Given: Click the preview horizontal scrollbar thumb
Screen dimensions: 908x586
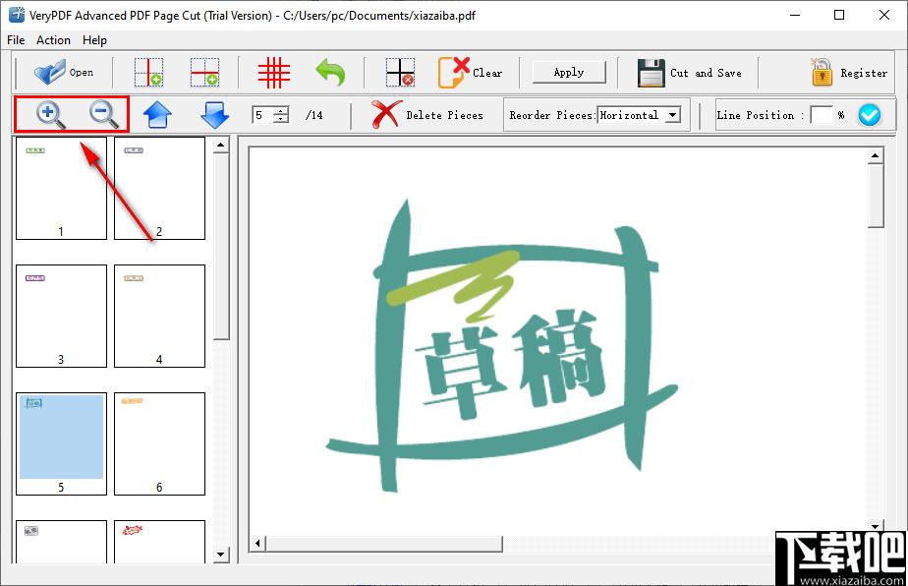Looking at the screenshot, I should point(384,544).
